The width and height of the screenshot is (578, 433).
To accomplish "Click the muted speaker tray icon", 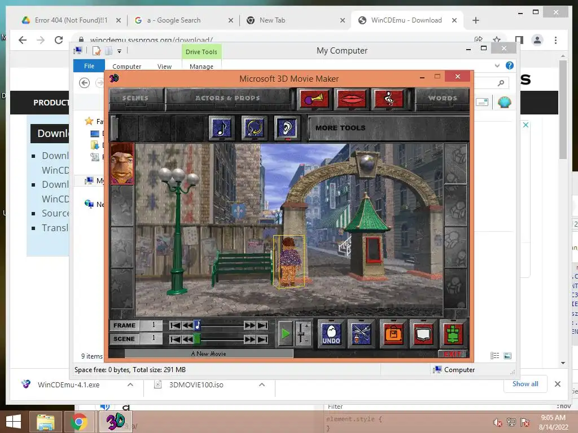I will click(497, 422).
